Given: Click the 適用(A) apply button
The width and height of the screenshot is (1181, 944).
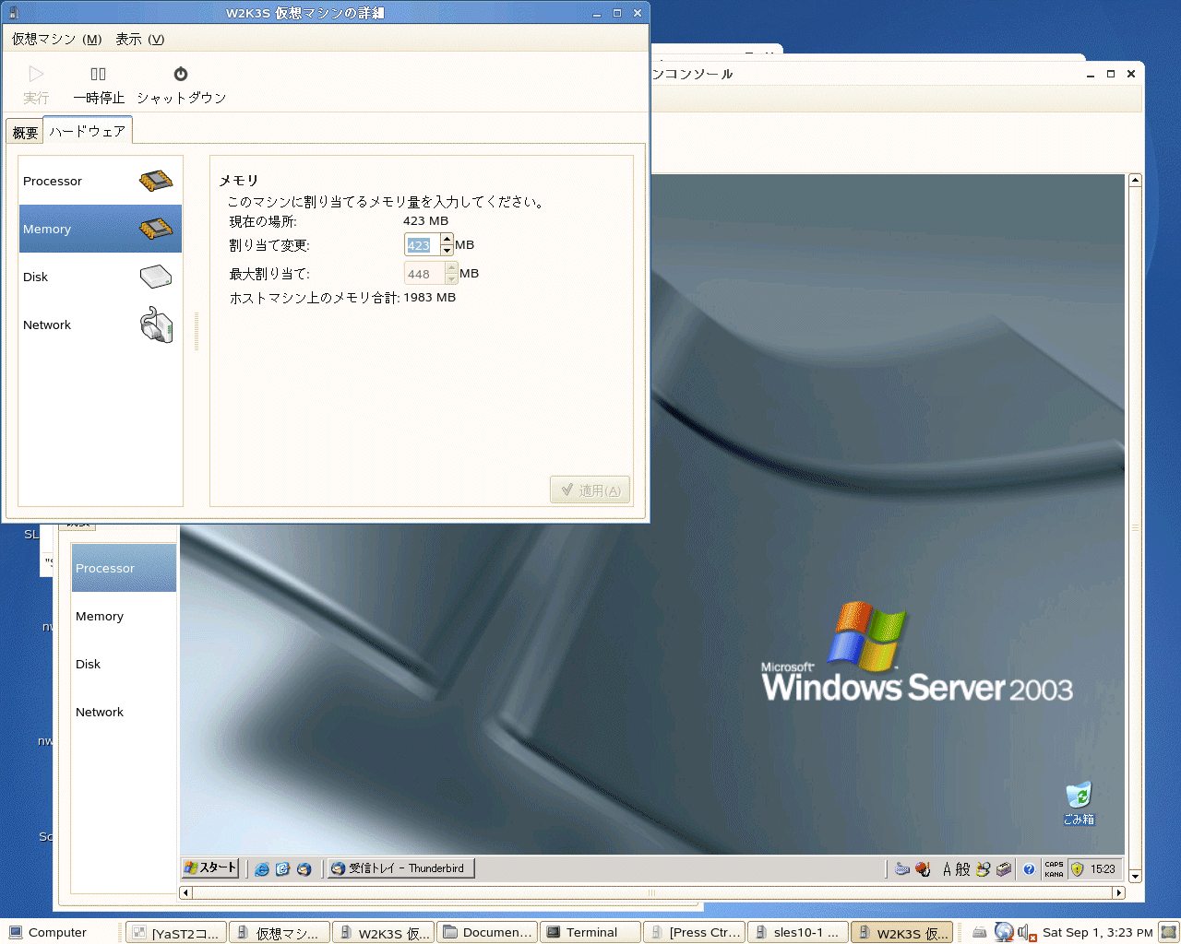Looking at the screenshot, I should pyautogui.click(x=590, y=490).
